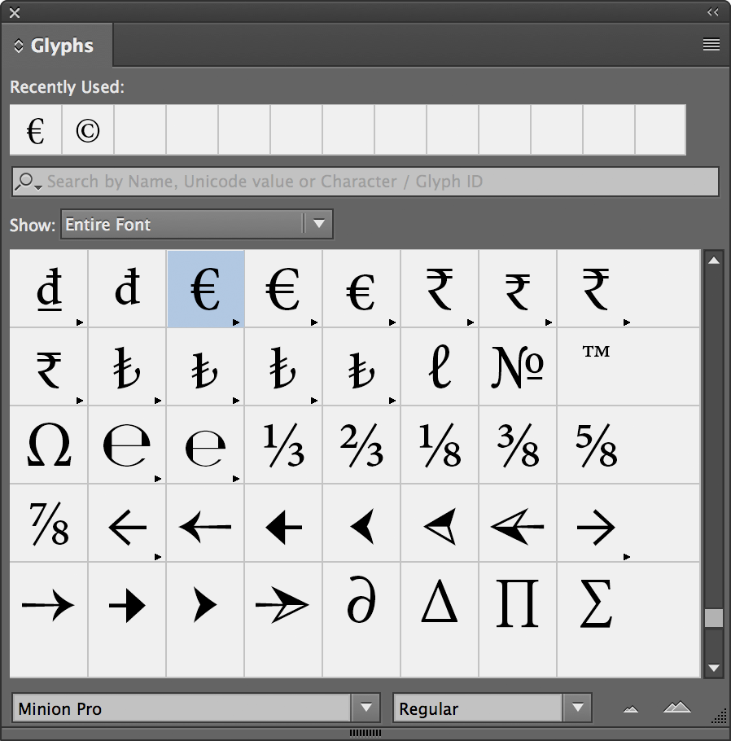Switch to the Glyphs tab
The width and height of the screenshot is (731, 741).
coord(57,46)
